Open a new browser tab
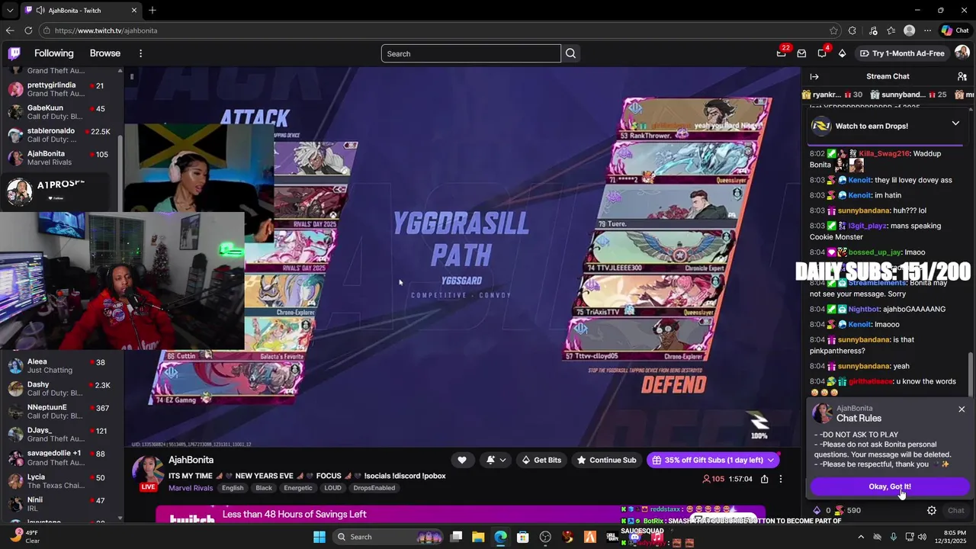976x549 pixels. point(152,11)
